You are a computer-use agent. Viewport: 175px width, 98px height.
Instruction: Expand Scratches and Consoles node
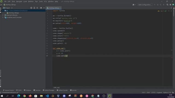click(3, 17)
